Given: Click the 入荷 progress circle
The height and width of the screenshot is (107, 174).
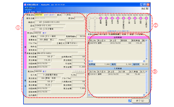Looking at the screenshot, I should coord(129,18).
